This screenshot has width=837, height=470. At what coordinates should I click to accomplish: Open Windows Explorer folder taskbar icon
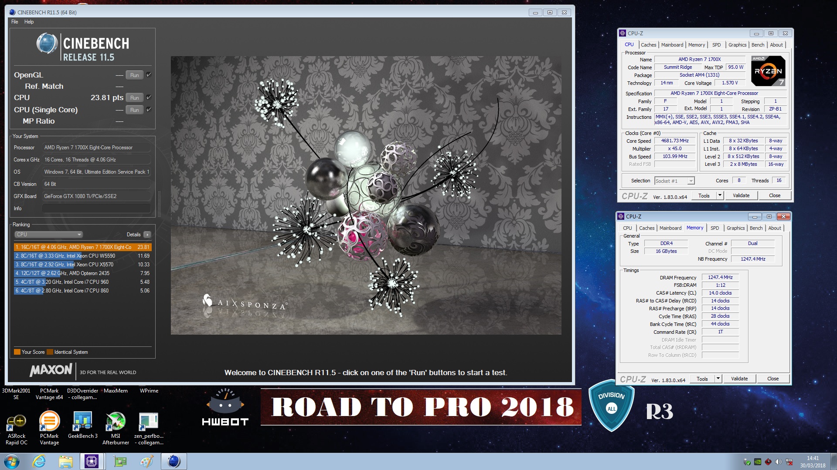click(x=66, y=461)
